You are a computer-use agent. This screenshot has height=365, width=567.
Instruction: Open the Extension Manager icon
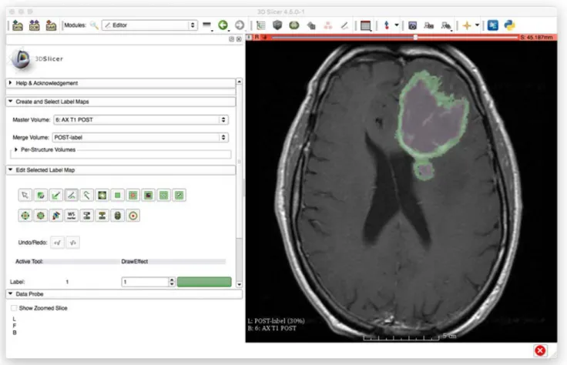(493, 25)
